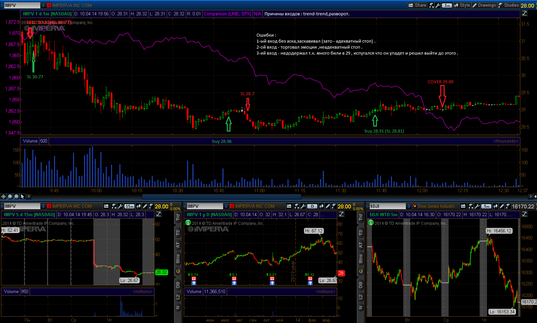This screenshot has width=537, height=323.
Task: Open the Studies menu in main chart
Action: (x=508, y=5)
